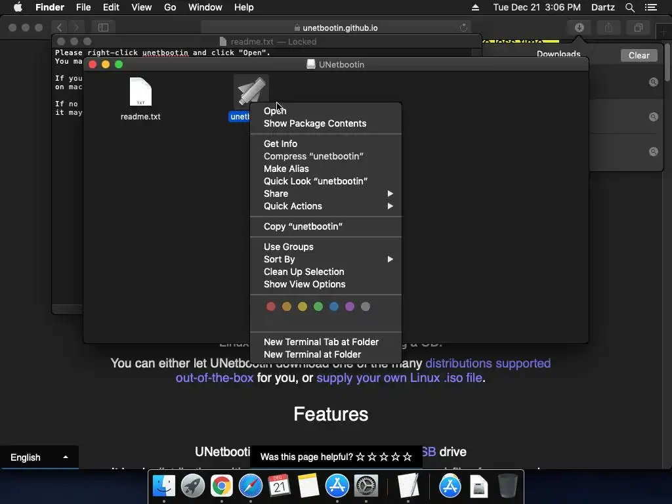Open blue App Store icon beside Notes
Image resolution: width=672 pixels, height=504 pixels.
tap(337, 486)
